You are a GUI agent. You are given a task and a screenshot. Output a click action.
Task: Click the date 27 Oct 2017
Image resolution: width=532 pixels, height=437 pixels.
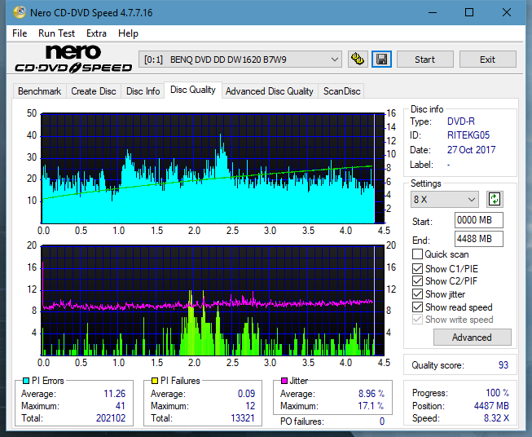click(471, 150)
